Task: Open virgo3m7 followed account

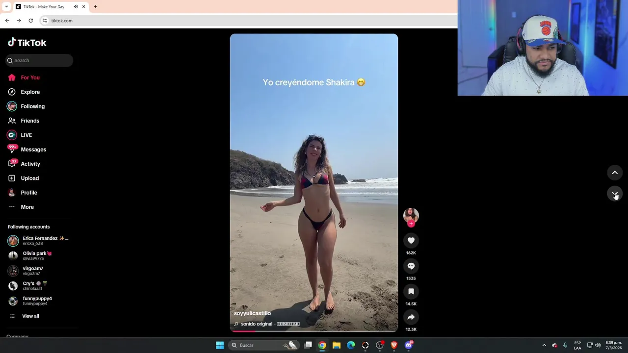Action: (x=26, y=271)
